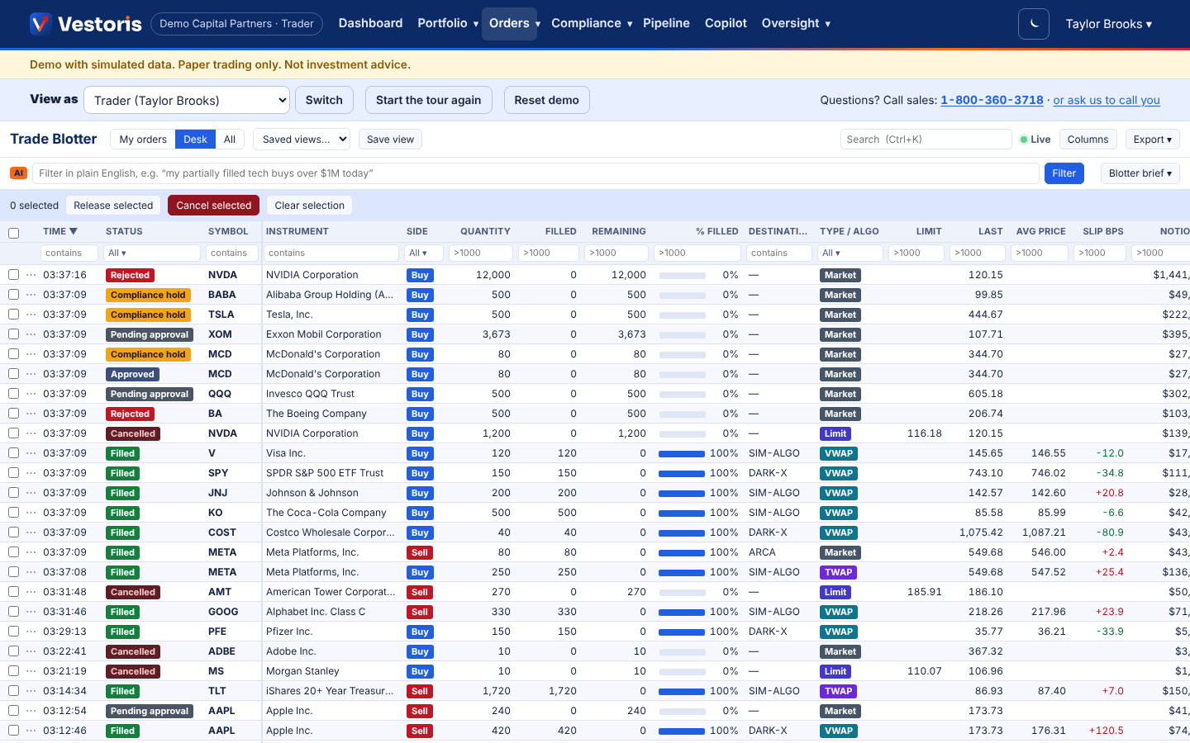Click the % filled progress bar for the MS order
Viewport: 1190px width, 743px height.
tap(682, 671)
